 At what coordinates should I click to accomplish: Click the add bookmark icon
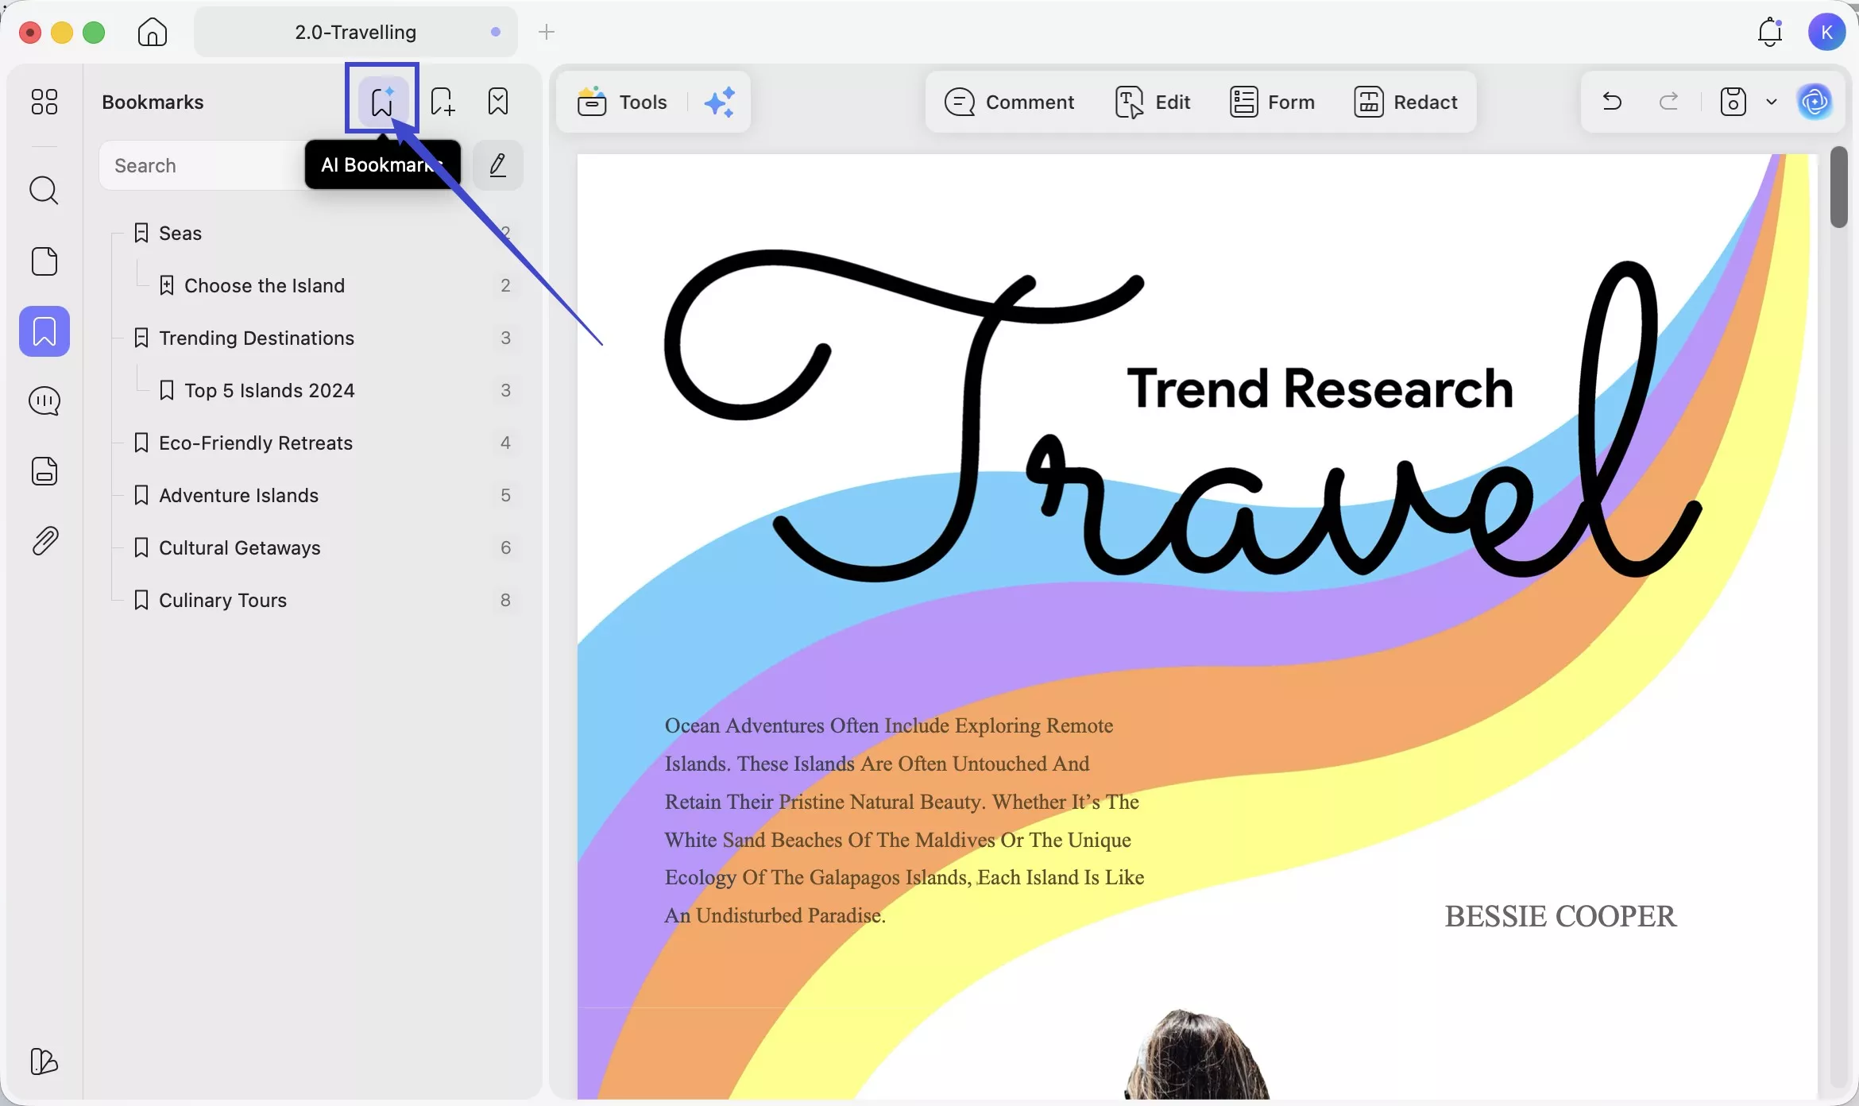[442, 102]
